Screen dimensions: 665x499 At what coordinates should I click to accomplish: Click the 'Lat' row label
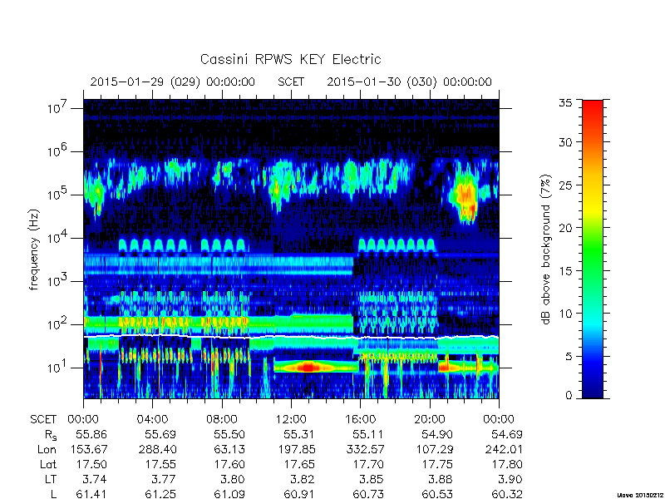click(48, 464)
